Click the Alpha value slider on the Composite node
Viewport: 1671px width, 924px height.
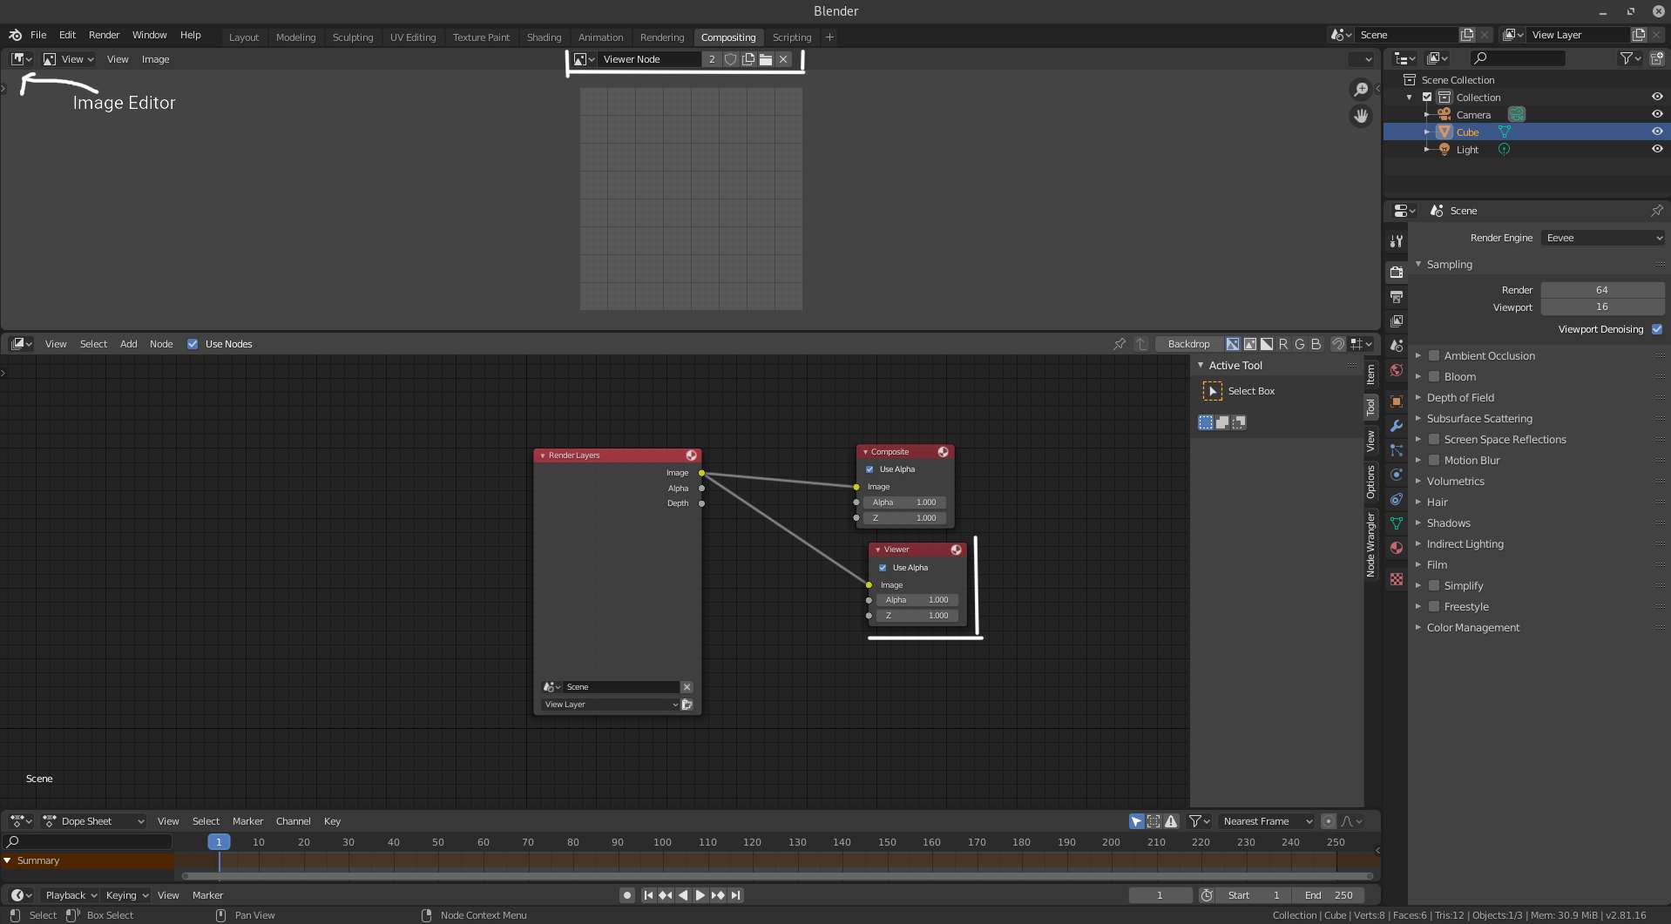pos(904,502)
